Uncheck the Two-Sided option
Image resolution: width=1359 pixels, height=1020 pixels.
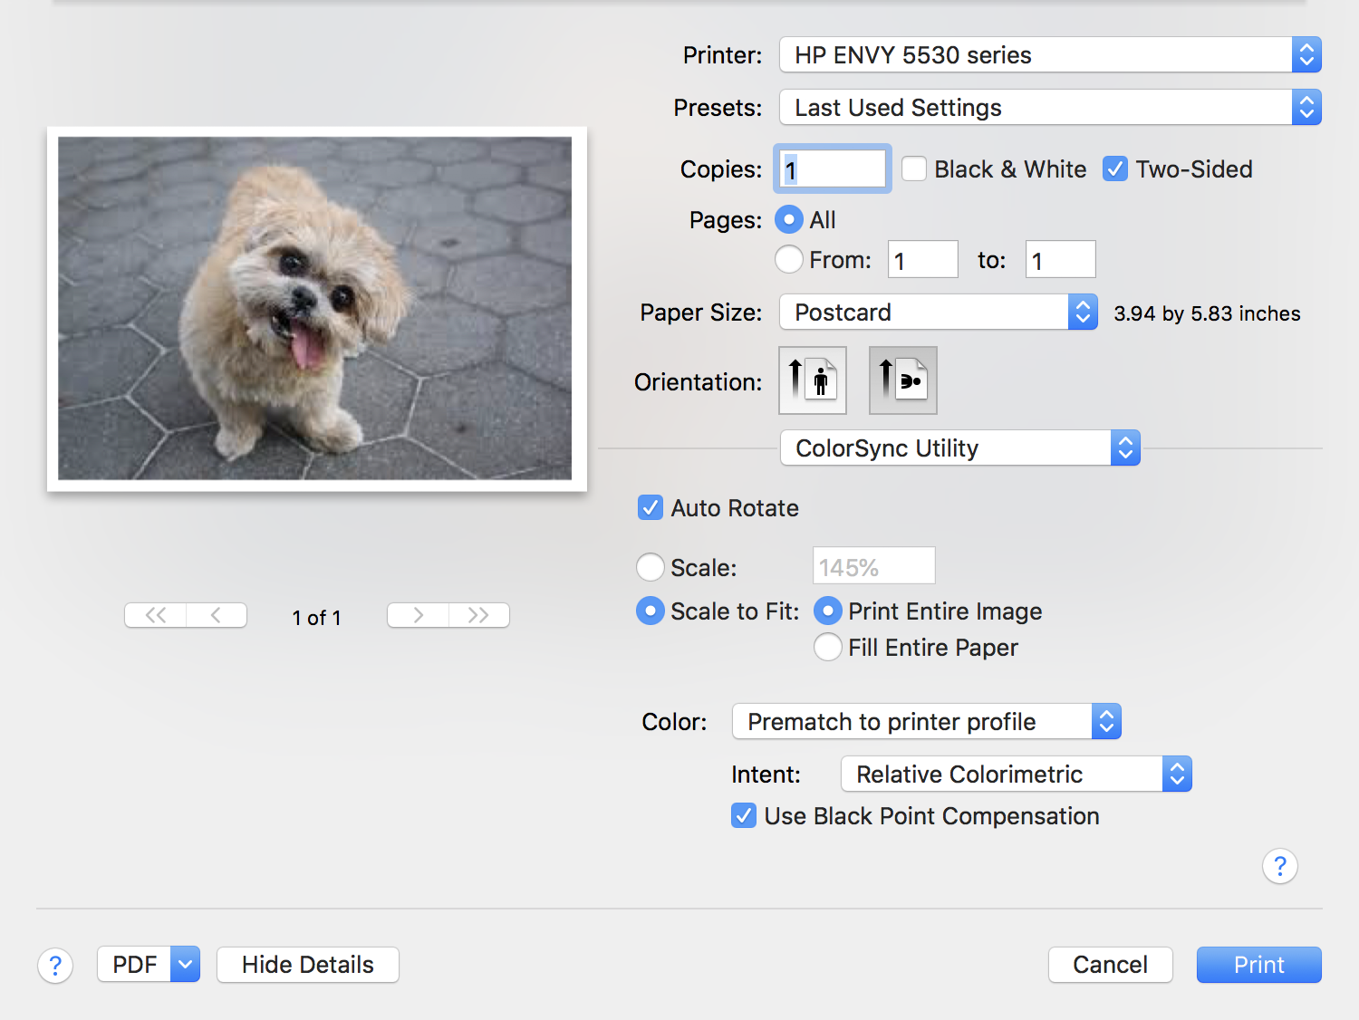point(1115,169)
